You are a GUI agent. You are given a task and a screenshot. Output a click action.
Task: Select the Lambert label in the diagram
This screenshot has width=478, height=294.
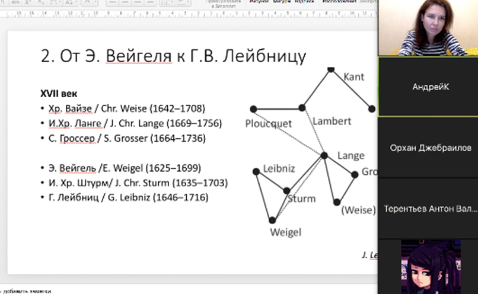click(332, 121)
